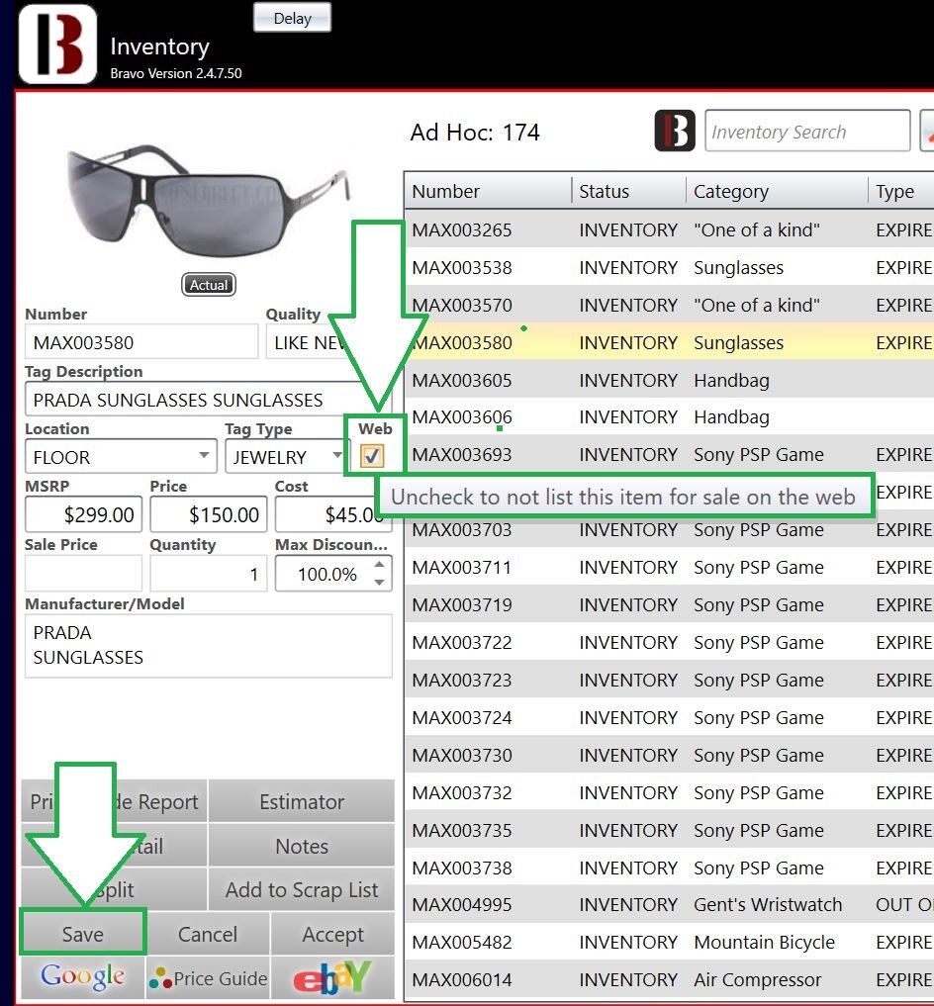This screenshot has width=934, height=1006.
Task: Click the Ad Hoc: 174 heading
Action: tap(475, 132)
